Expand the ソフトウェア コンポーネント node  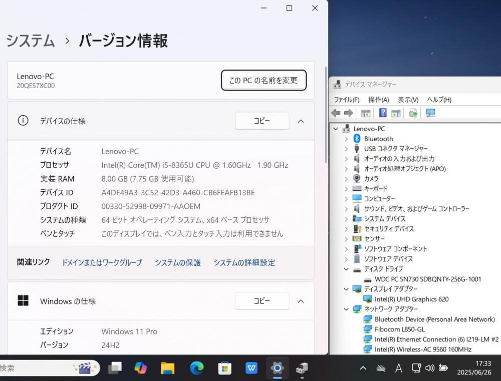coord(346,249)
